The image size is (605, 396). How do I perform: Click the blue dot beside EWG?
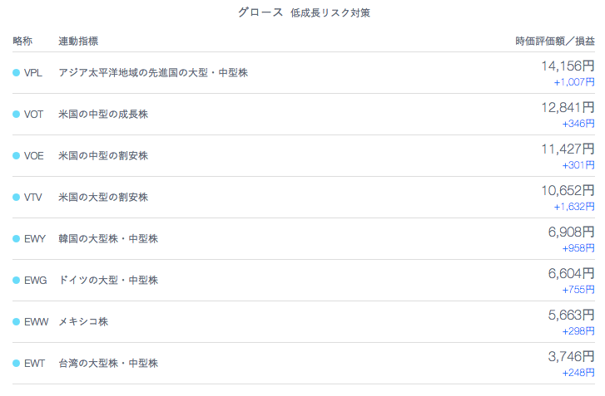pos(16,281)
